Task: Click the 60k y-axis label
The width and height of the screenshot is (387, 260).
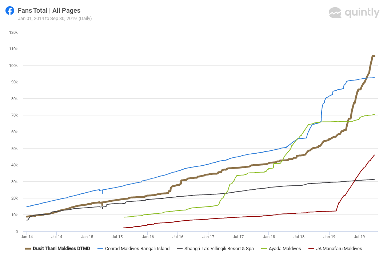Action: pyautogui.click(x=14, y=132)
